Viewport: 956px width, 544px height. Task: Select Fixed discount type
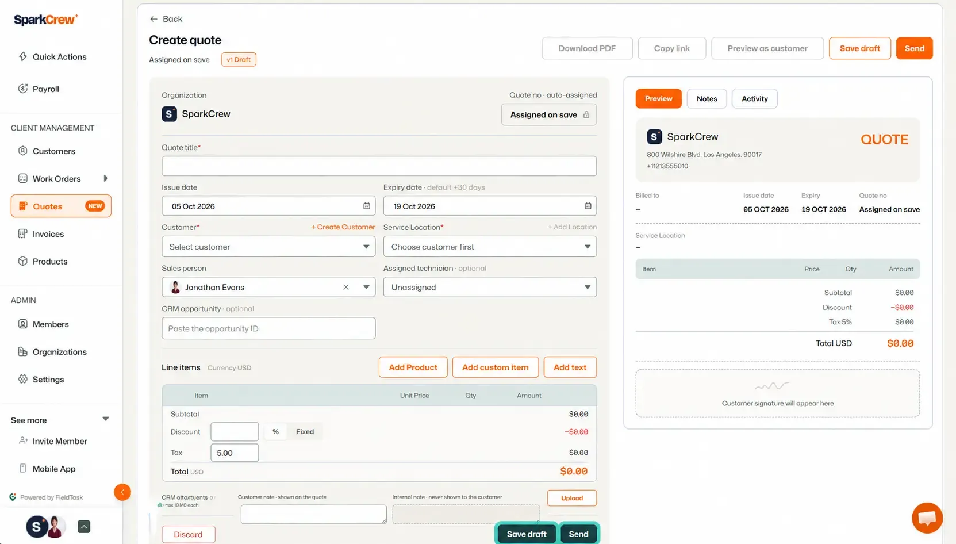(305, 432)
